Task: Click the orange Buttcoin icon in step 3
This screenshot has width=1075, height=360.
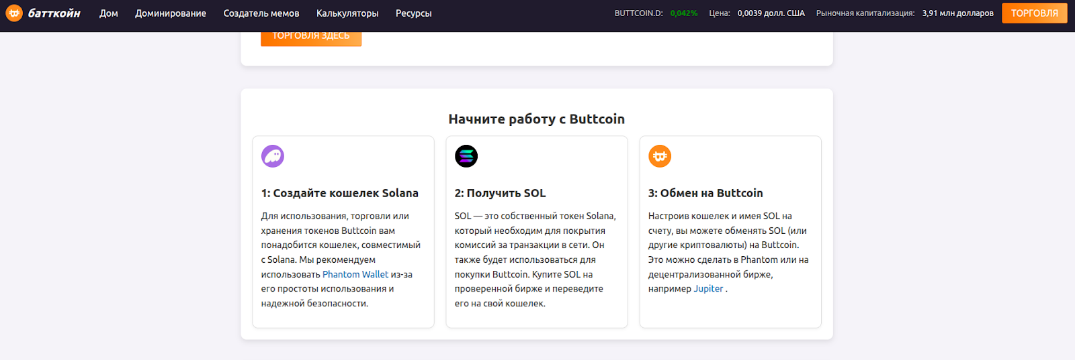Action: point(660,156)
